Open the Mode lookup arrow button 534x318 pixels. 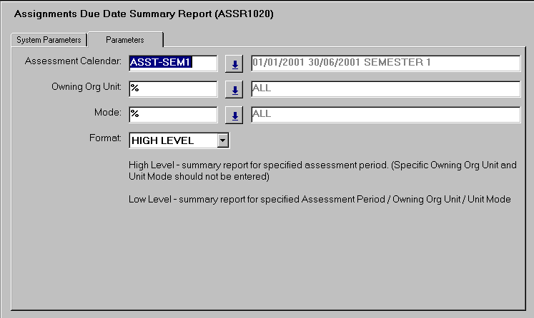point(234,115)
